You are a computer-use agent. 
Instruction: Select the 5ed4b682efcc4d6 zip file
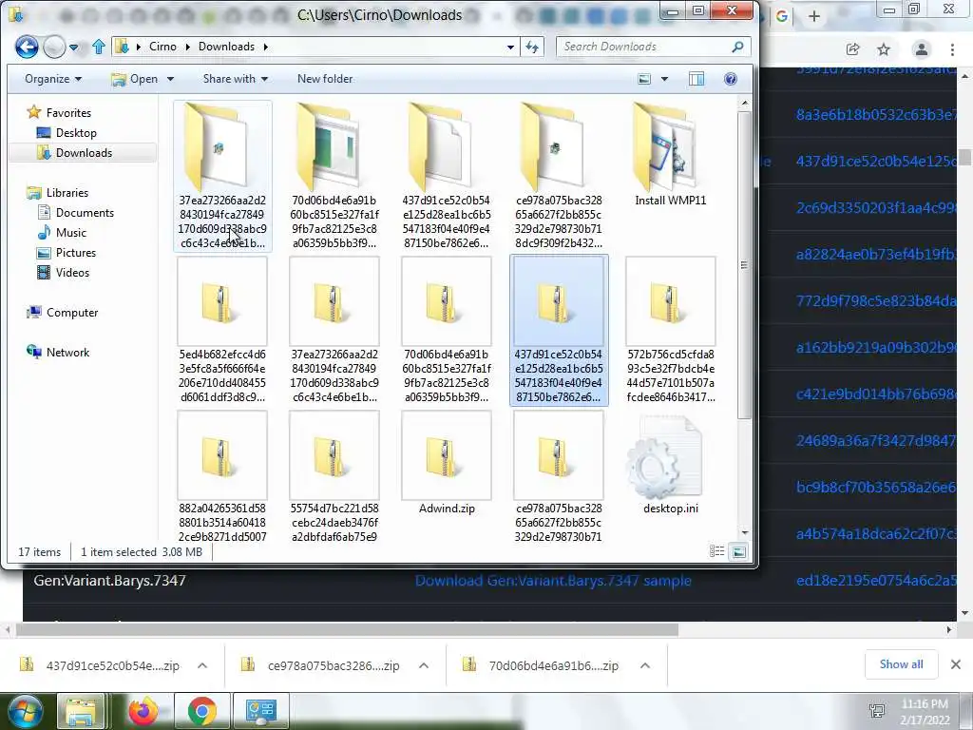point(222,330)
